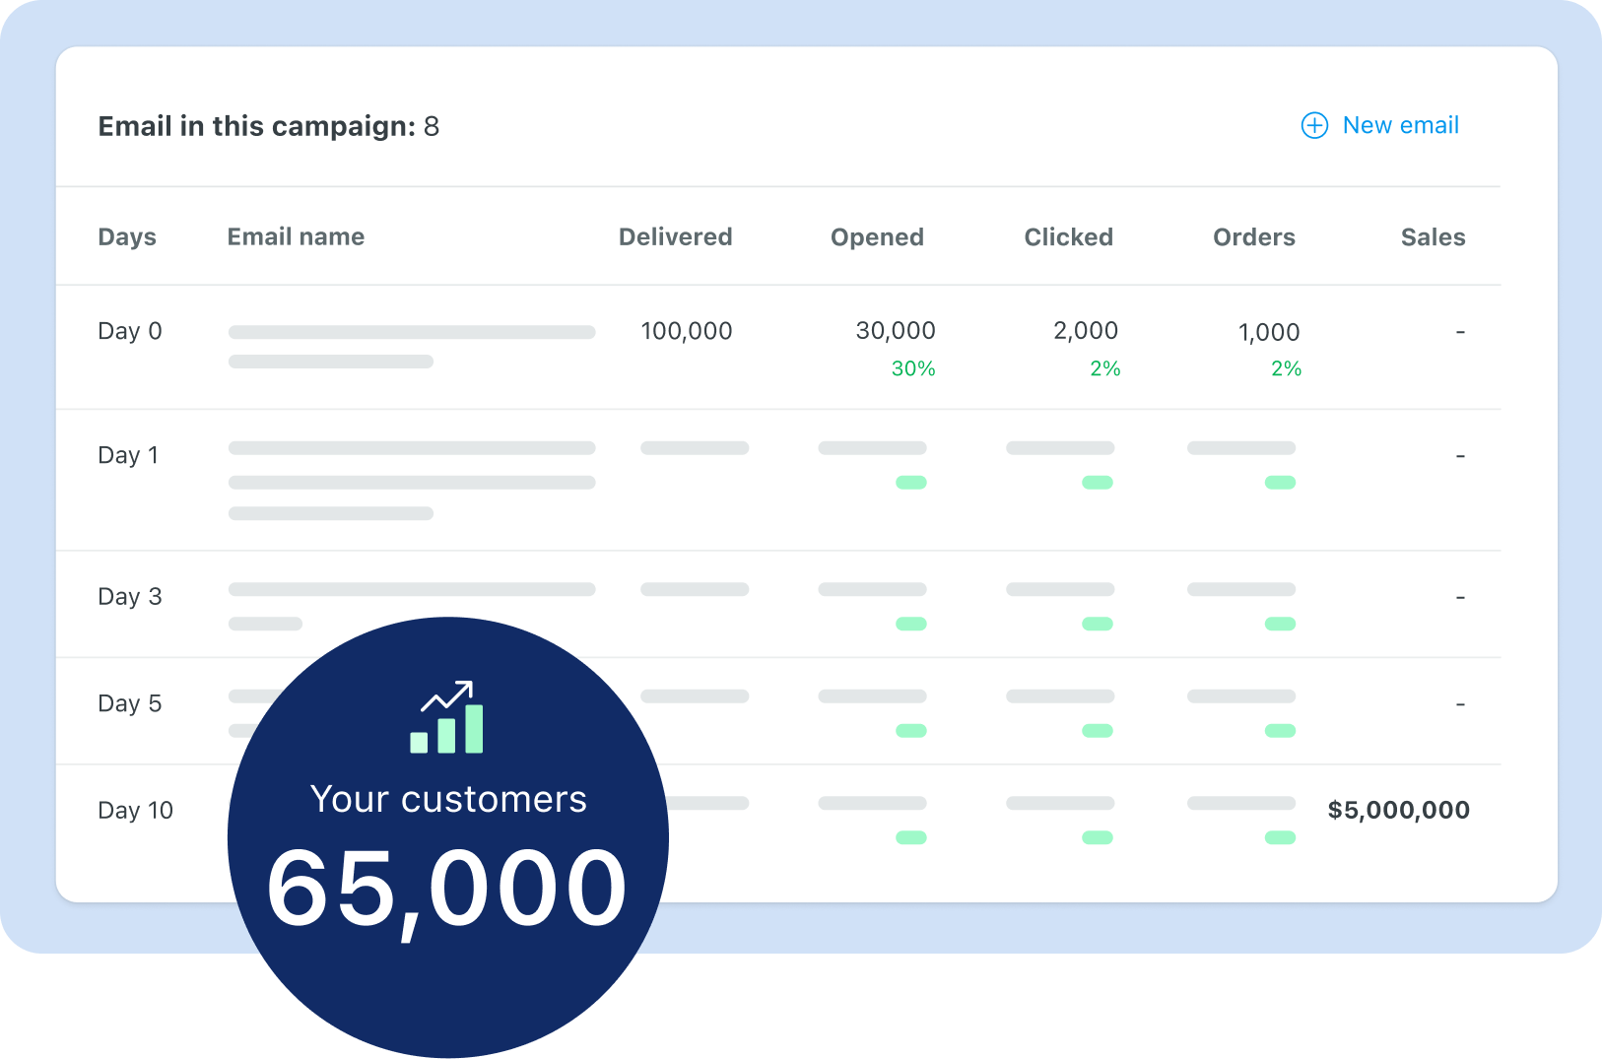1602x1059 pixels.
Task: Click the 65,000 customers badge number
Action: pyautogui.click(x=446, y=890)
